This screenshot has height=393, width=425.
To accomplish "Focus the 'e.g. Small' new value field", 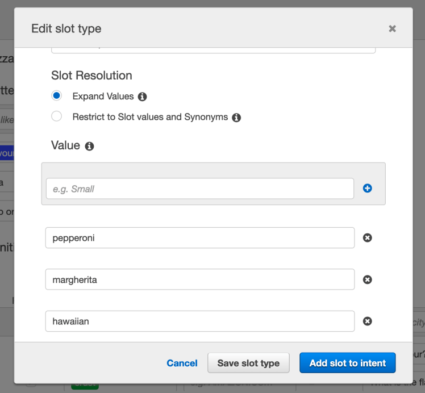I will tap(199, 189).
